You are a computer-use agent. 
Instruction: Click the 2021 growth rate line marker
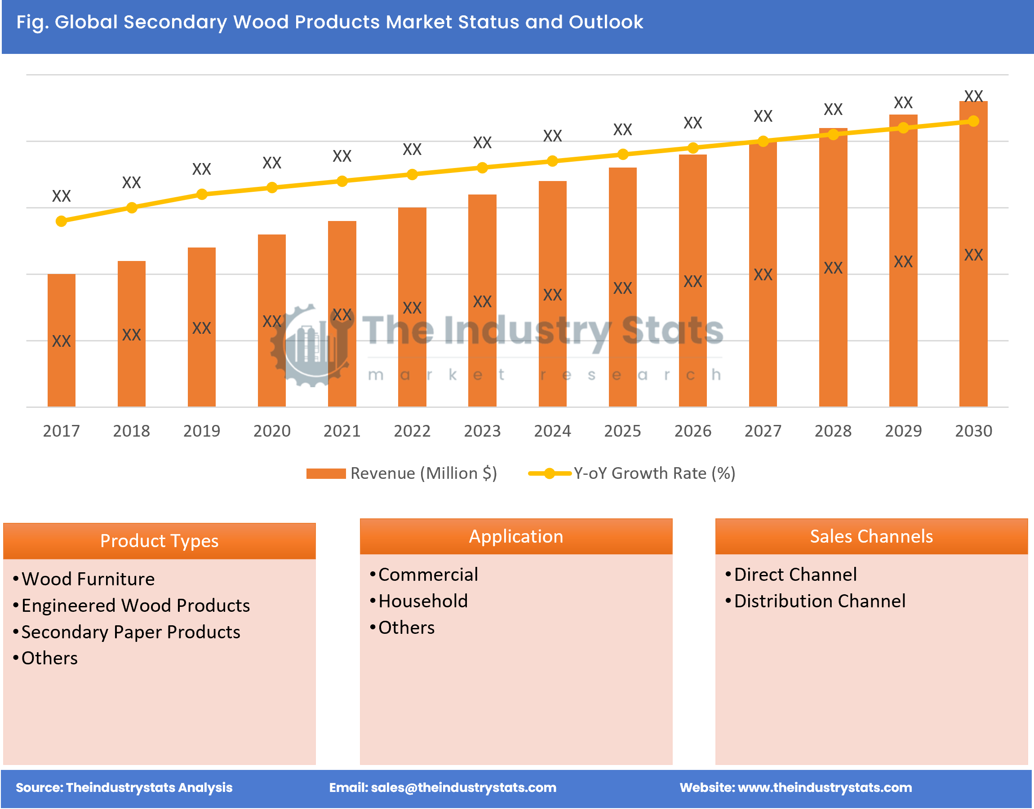(x=342, y=181)
